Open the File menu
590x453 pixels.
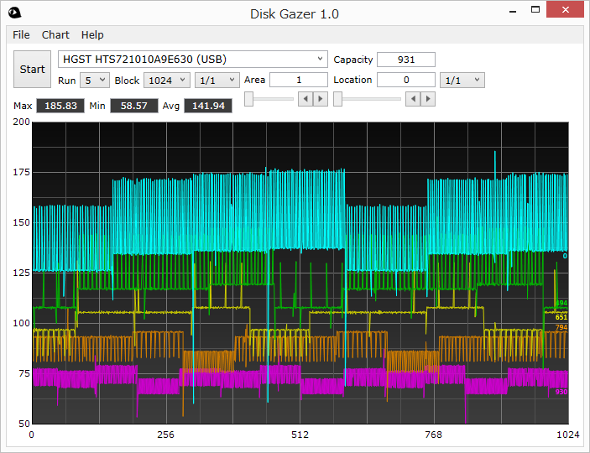coord(21,35)
